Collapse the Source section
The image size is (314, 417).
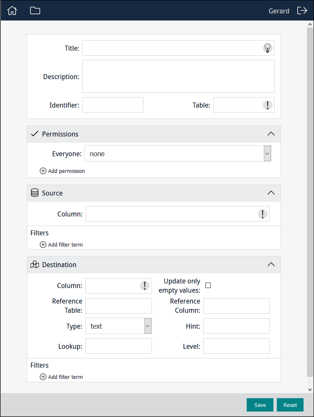pyautogui.click(x=271, y=193)
